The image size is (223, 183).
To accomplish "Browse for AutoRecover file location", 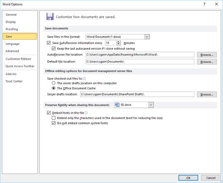I will (207, 55).
